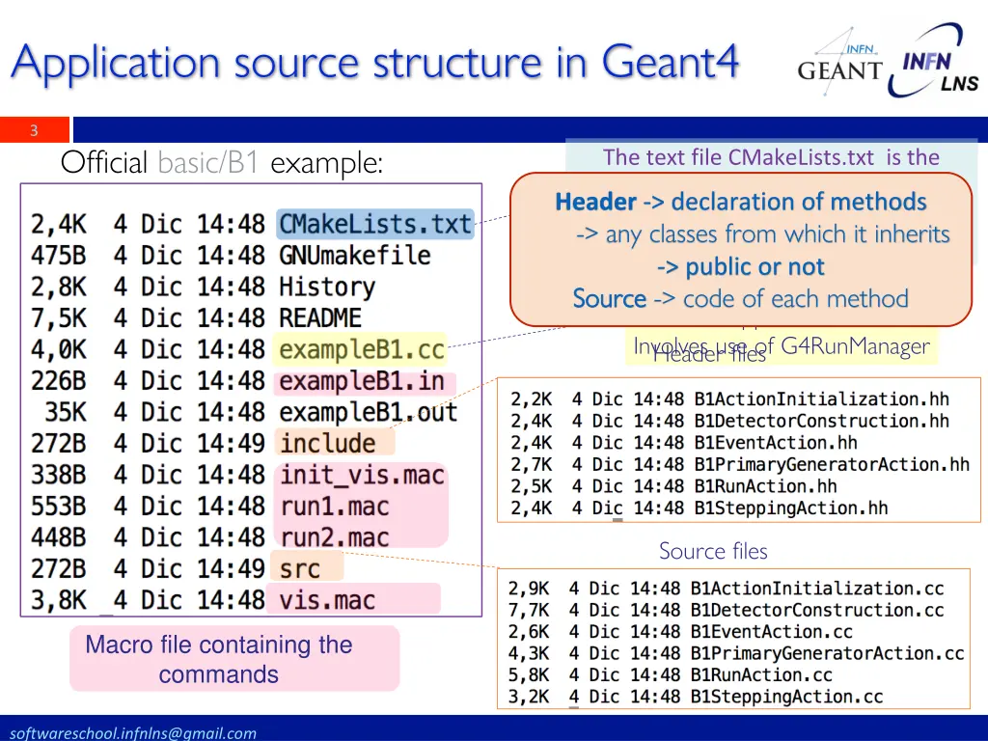The image size is (988, 741).
Task: Click the GEANT4 INFN logo
Action: pos(840,62)
